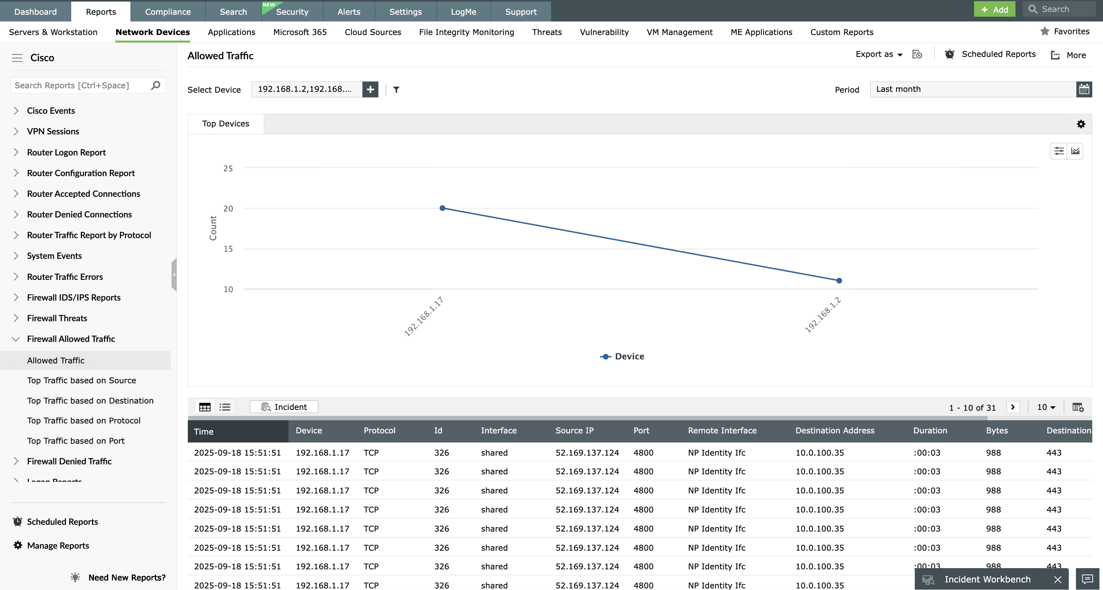Image resolution: width=1103 pixels, height=590 pixels.
Task: Click the Incident button
Action: [284, 407]
